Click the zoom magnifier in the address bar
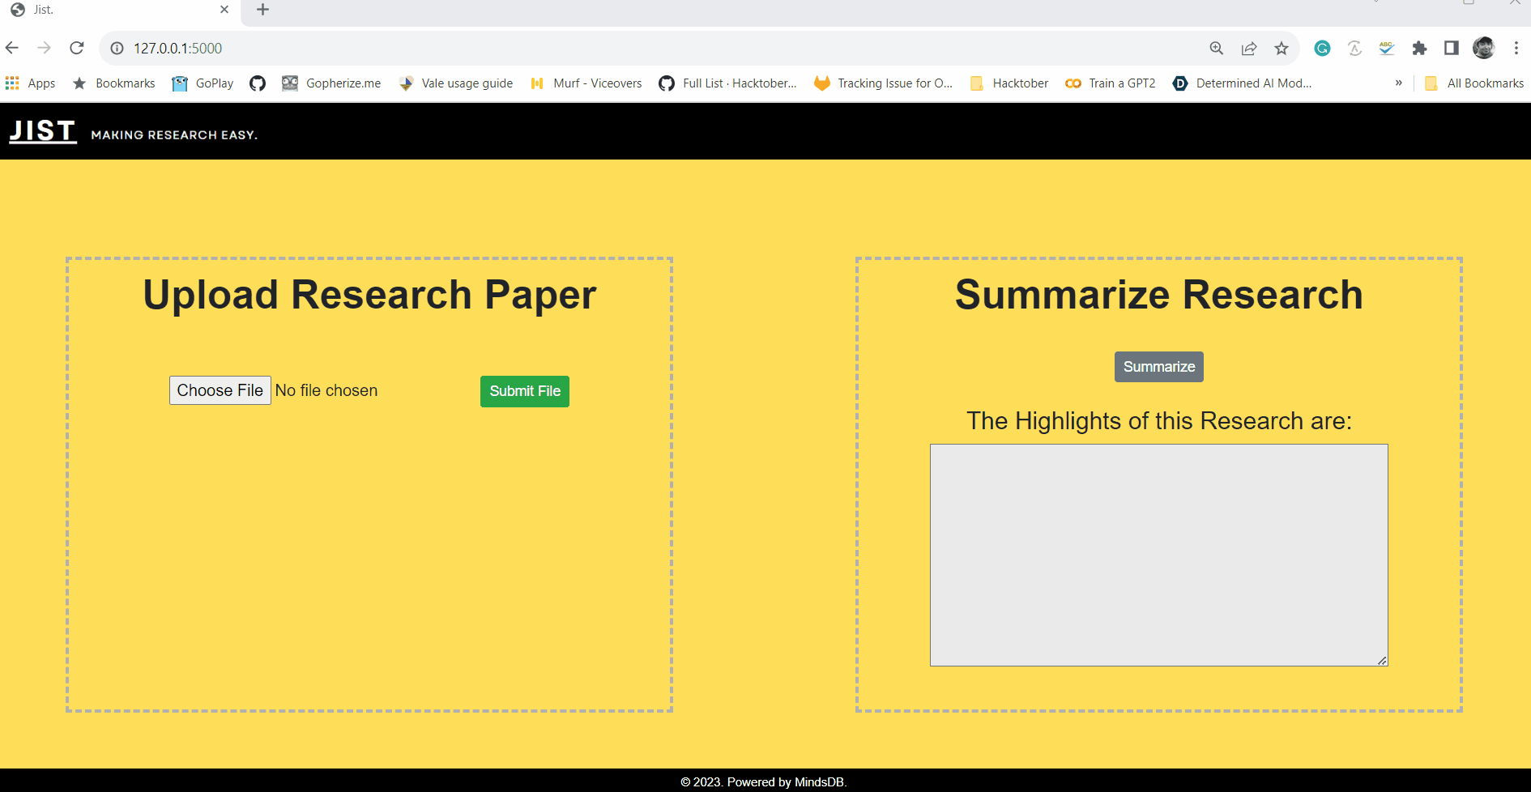 coord(1216,49)
